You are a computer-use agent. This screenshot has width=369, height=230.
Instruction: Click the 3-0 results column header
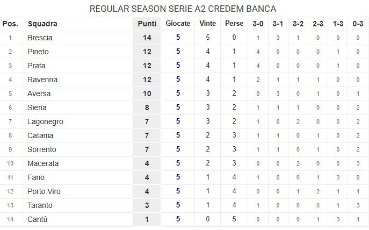[x=258, y=24]
